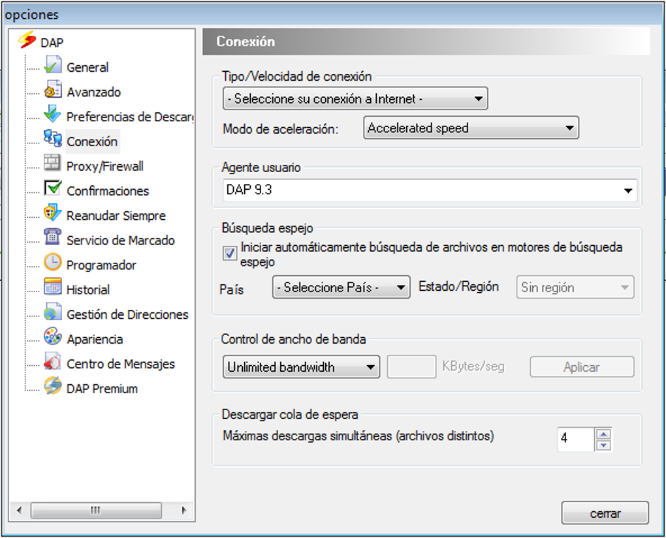Open the Modo de aceleración dropdown
The image size is (666, 538).
[x=471, y=128]
